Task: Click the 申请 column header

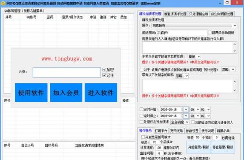Action: click(x=93, y=17)
